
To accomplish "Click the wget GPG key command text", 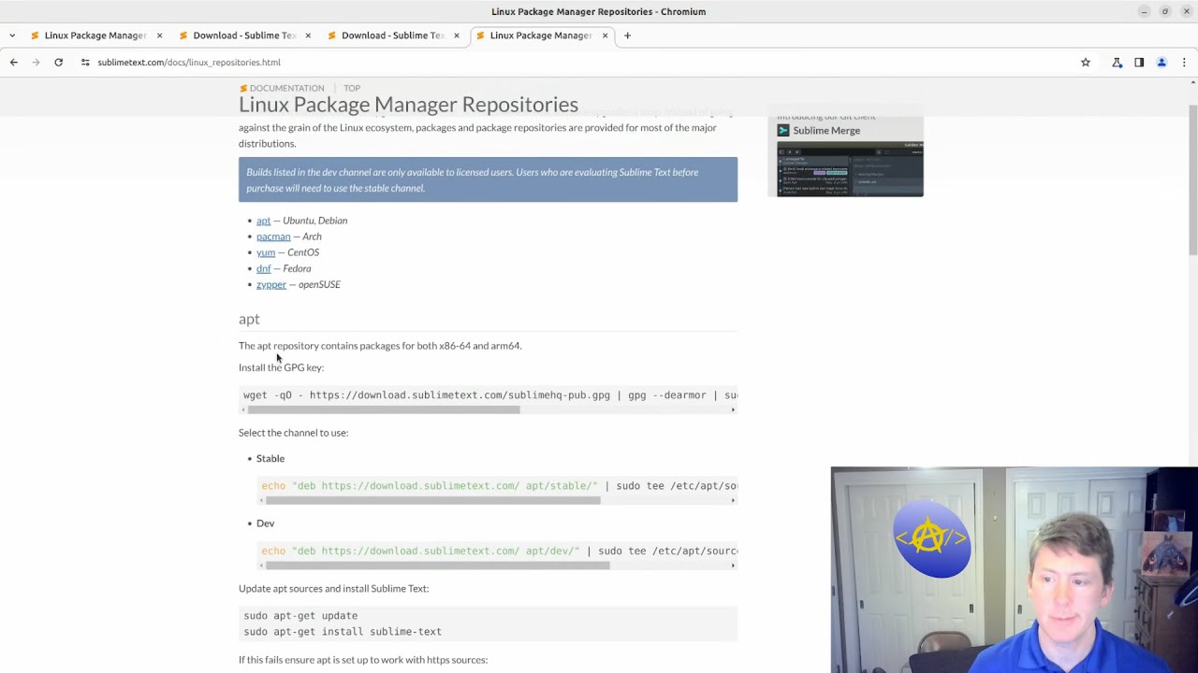I will 490,395.
